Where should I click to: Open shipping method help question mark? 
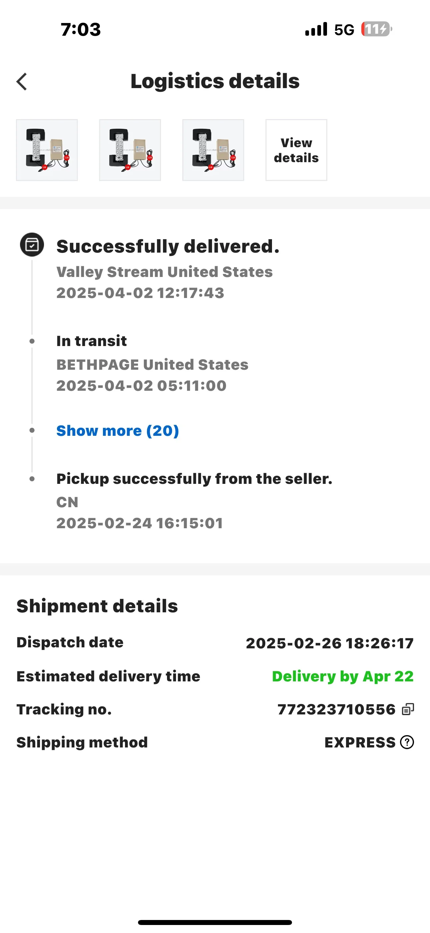407,742
